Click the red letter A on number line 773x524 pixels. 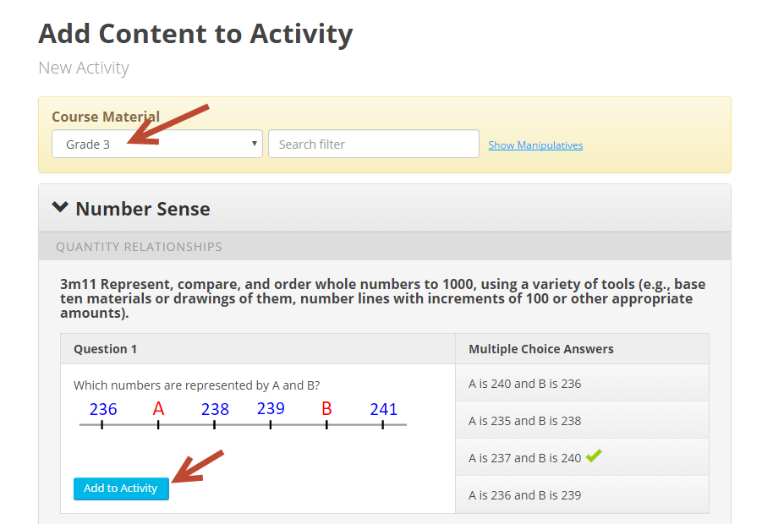click(158, 408)
